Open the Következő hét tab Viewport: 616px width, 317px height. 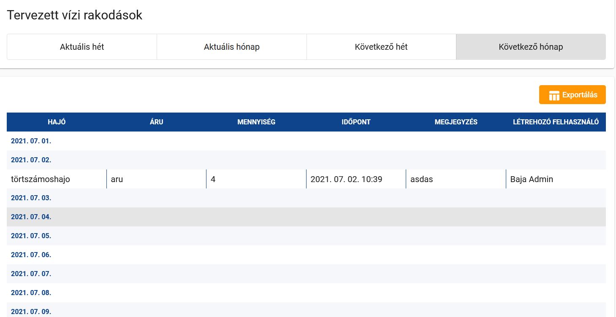click(381, 47)
